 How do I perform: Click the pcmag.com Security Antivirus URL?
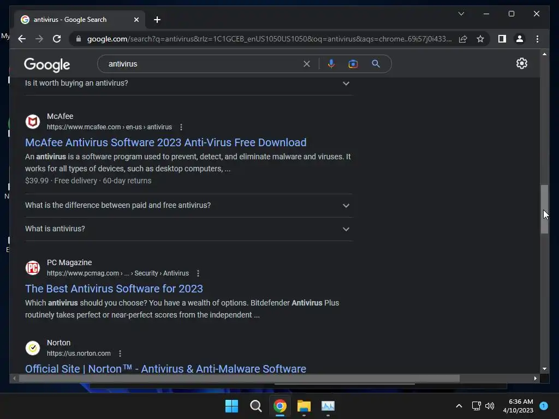point(118,273)
